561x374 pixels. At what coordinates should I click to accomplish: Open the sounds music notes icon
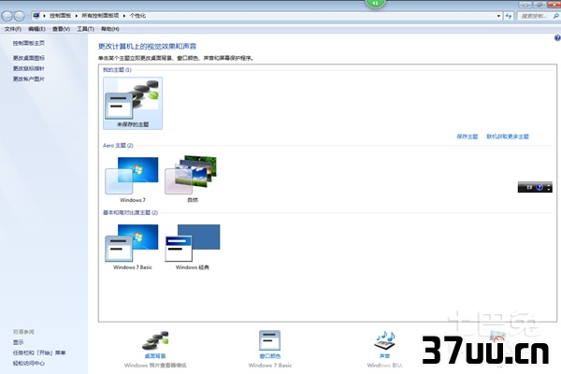tap(384, 340)
